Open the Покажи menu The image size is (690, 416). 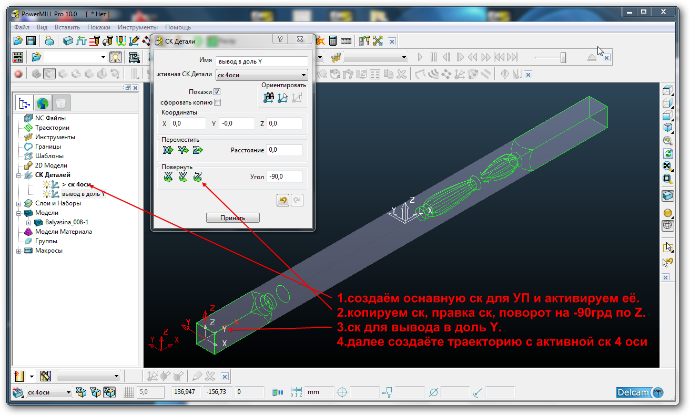click(99, 27)
